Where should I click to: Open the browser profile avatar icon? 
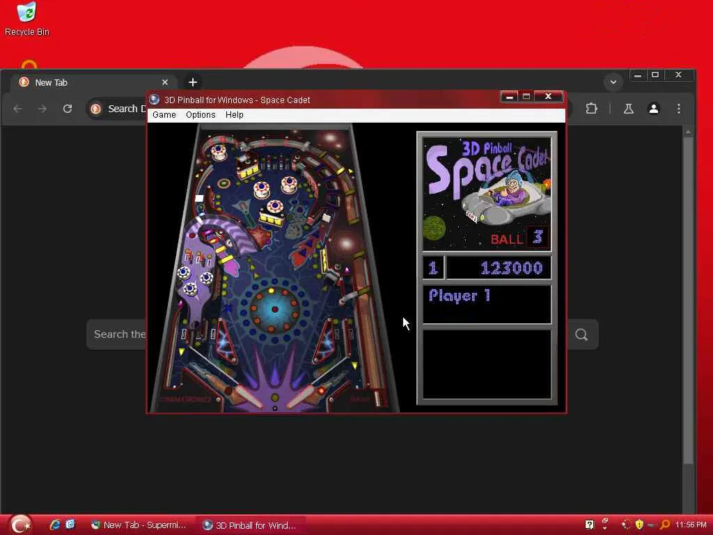pyautogui.click(x=653, y=109)
